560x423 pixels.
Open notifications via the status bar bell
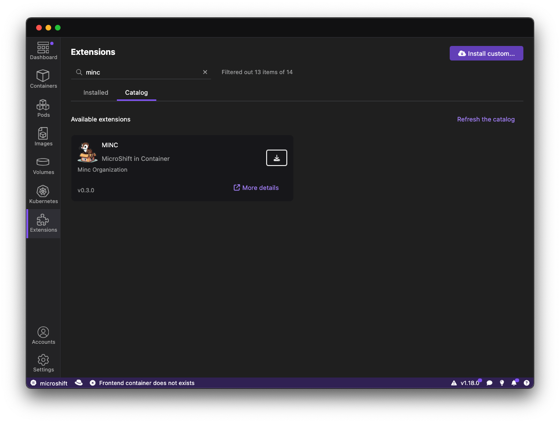click(x=514, y=383)
